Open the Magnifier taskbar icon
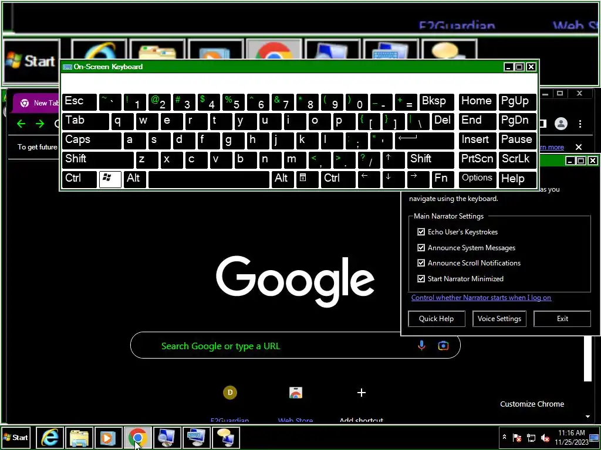 [167, 437]
